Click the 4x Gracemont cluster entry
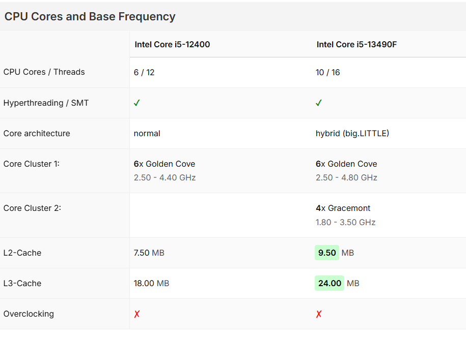 click(343, 208)
